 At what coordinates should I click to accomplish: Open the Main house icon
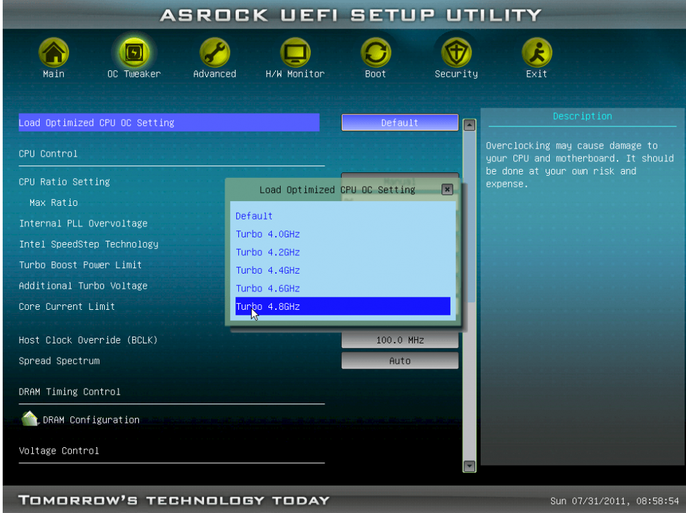click(x=53, y=53)
